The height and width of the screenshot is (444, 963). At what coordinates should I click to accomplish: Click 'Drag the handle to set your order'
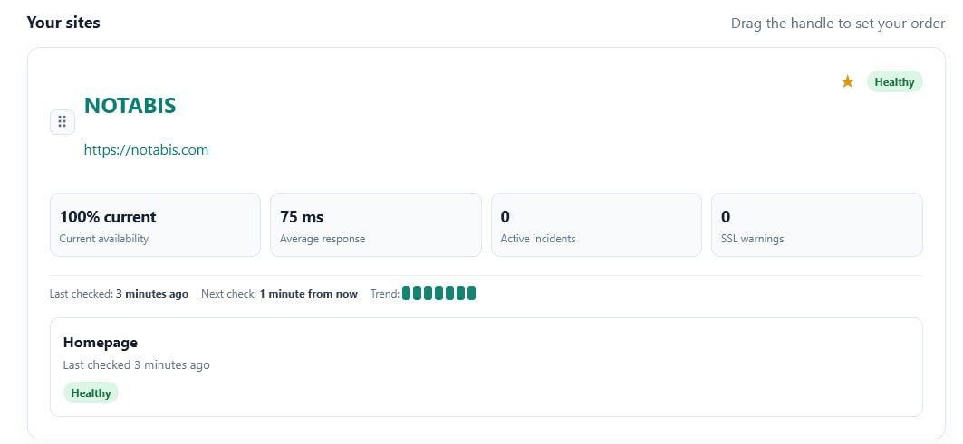pos(838,24)
